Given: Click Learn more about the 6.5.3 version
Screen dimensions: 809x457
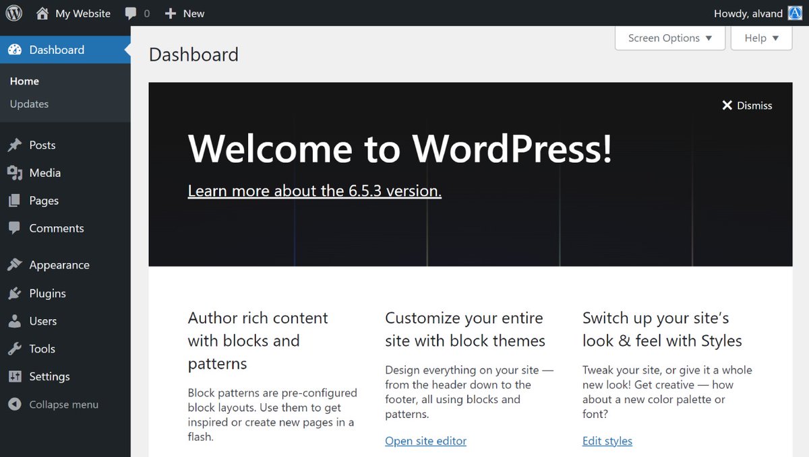Looking at the screenshot, I should 314,190.
